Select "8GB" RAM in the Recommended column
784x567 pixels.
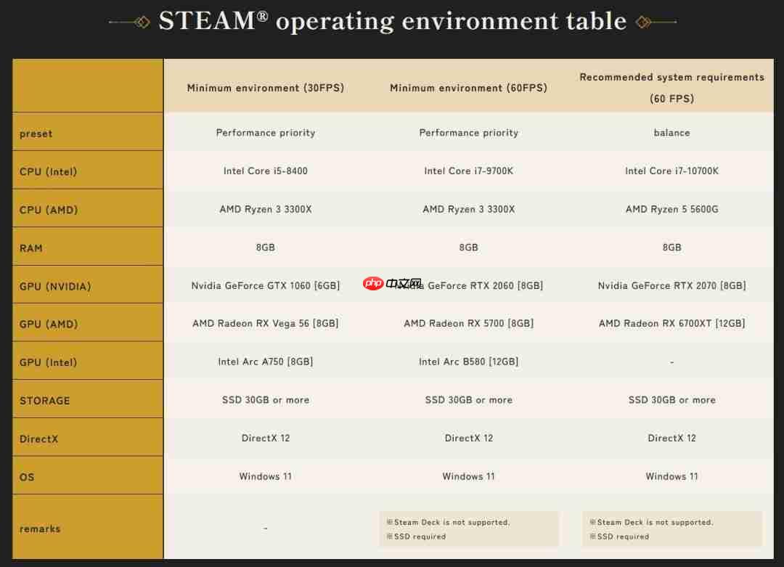point(672,248)
